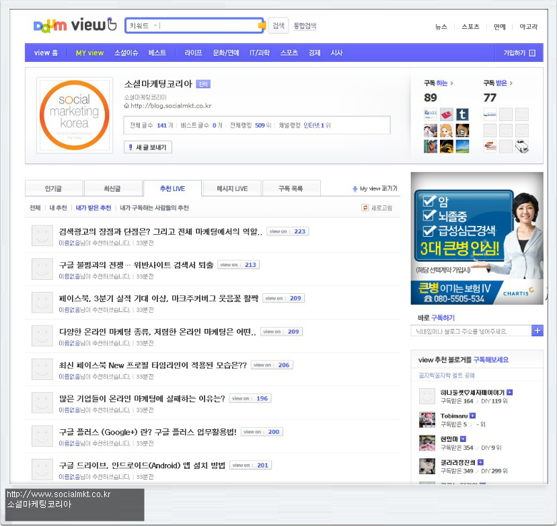Click 가입하기 sign-up button
Viewport: 557px width, 526px height.
point(519,53)
